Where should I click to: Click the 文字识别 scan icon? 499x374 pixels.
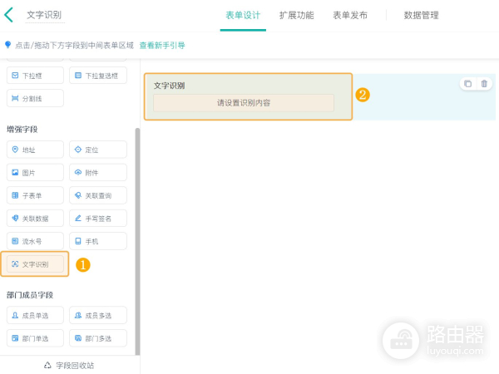[x=15, y=264]
